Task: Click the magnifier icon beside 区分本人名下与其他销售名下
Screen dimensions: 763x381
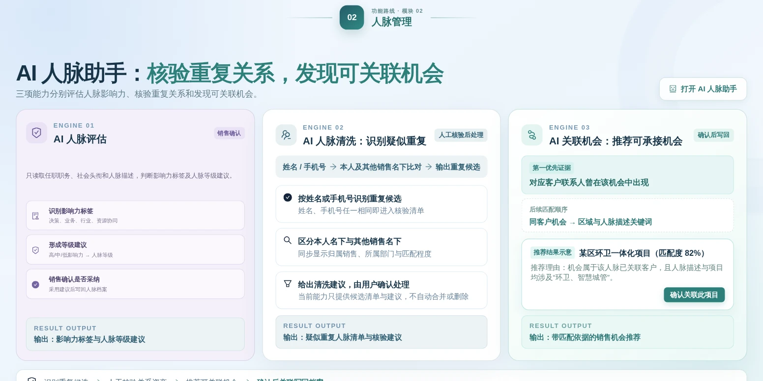Action: click(x=288, y=240)
